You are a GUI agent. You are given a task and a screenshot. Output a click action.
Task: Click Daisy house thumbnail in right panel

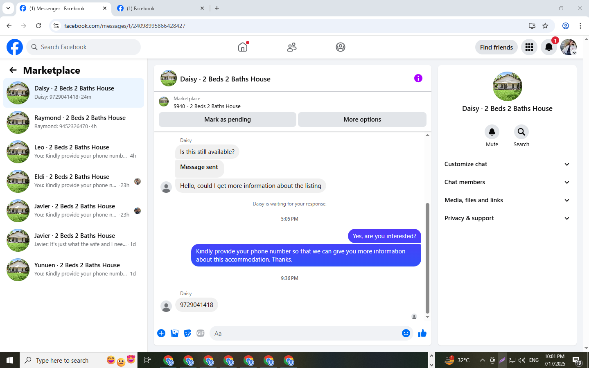tap(508, 86)
